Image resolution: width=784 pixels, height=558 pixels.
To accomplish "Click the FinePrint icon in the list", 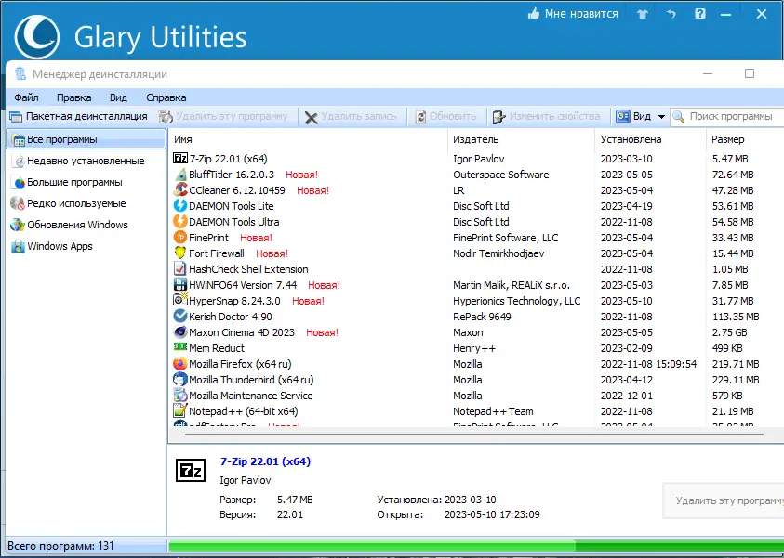I will [180, 238].
